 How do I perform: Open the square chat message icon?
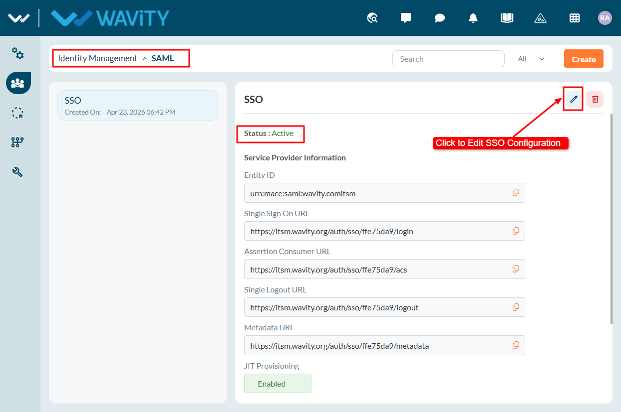pos(406,18)
